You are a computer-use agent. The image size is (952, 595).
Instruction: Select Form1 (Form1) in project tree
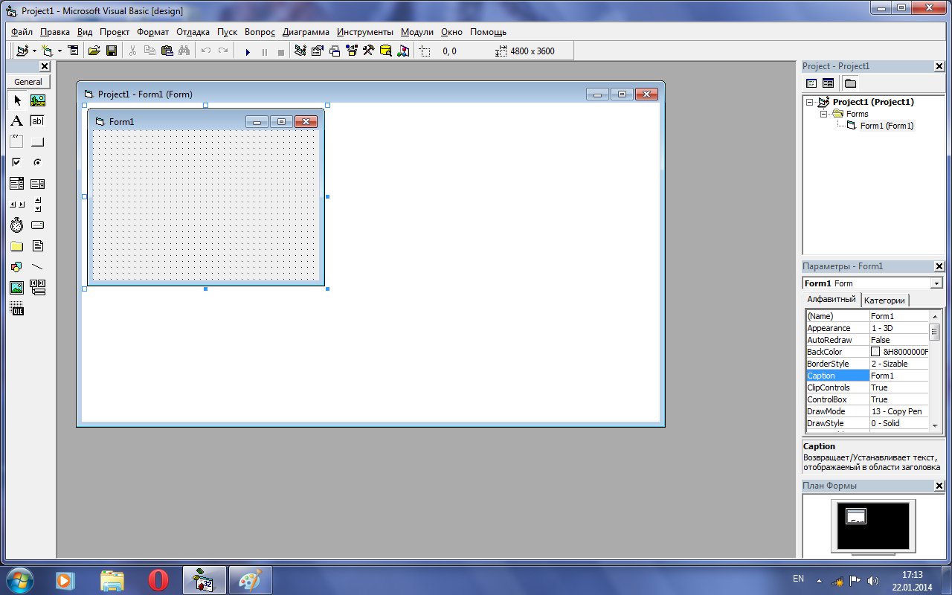[887, 126]
